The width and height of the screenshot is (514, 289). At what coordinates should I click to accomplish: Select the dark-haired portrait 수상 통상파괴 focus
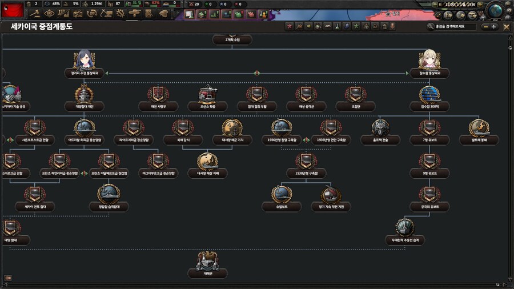click(x=84, y=62)
